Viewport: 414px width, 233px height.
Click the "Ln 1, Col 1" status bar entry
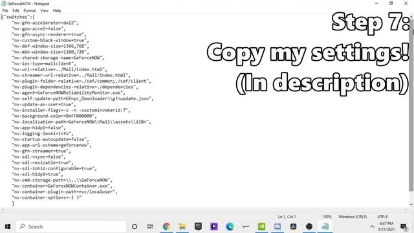(x=287, y=216)
